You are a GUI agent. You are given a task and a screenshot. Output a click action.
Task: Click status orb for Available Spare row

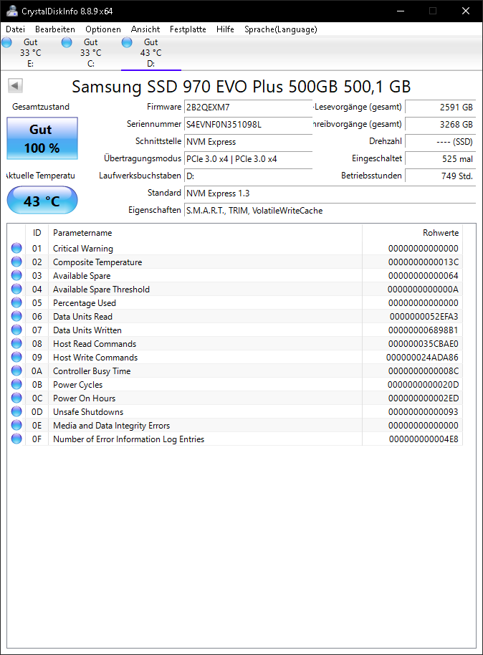point(16,275)
